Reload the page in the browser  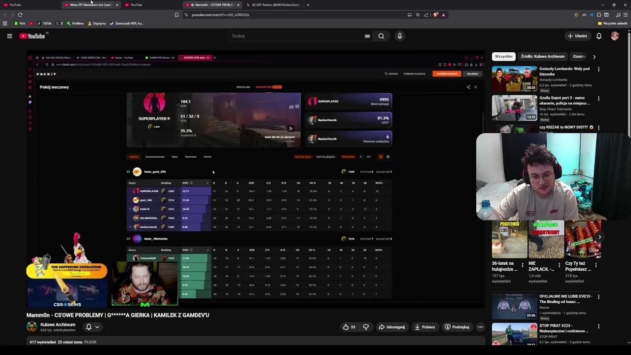(x=20, y=15)
